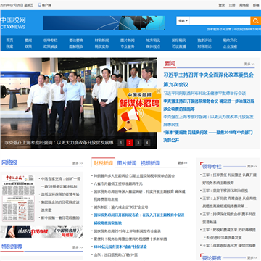This screenshot has height=261, width=261.
Task: Click 更多 beside the news tabs
Action: tap(183, 163)
